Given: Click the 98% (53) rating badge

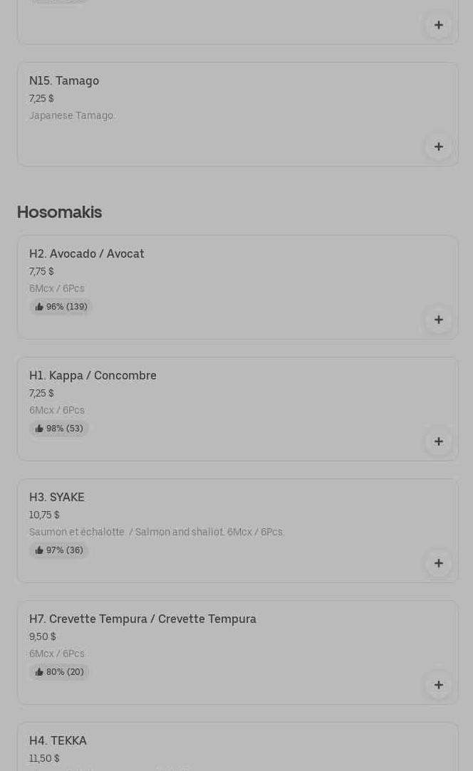Looking at the screenshot, I should pos(59,429).
